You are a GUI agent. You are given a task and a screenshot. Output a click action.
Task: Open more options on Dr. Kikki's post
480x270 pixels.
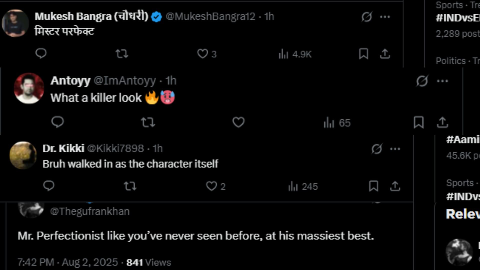pos(395,149)
